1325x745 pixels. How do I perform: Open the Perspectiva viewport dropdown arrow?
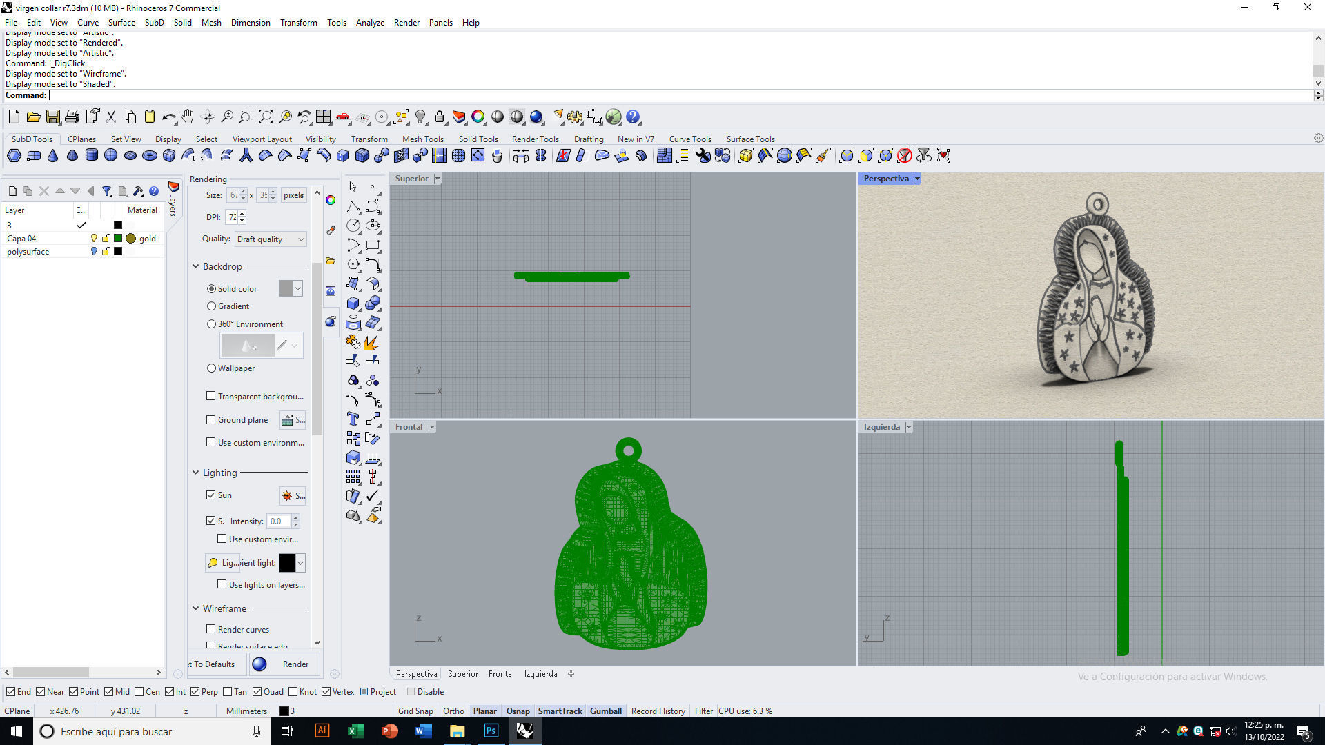click(916, 179)
